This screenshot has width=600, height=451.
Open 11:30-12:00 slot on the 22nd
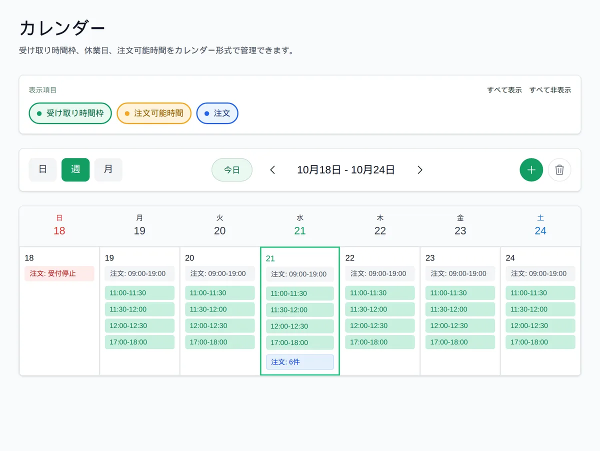(x=380, y=309)
